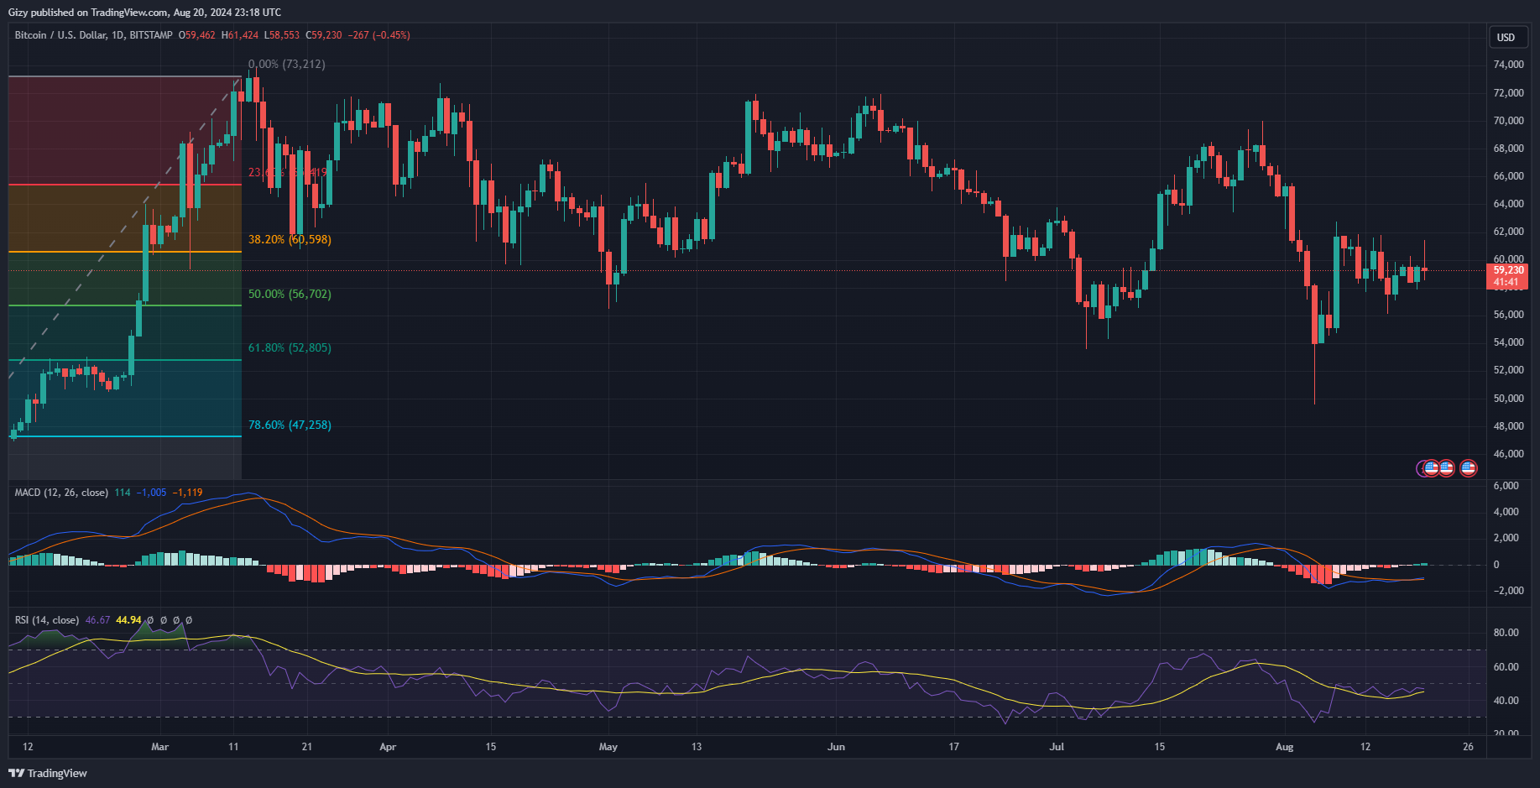
Task: Click the current price label 59,230
Action: click(1508, 270)
